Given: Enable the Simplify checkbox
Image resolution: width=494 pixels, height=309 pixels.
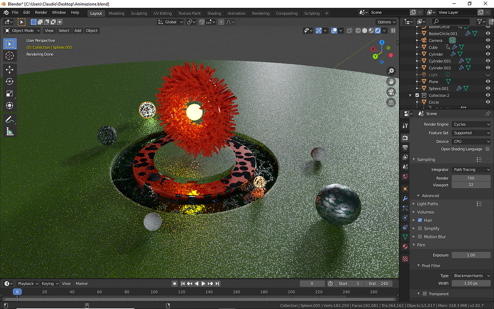Looking at the screenshot, I should 420,228.
